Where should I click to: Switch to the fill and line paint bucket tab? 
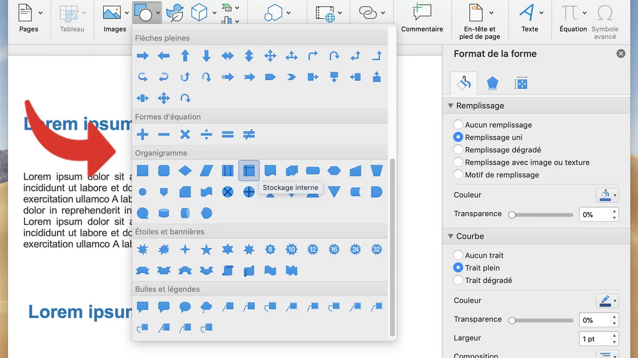pyautogui.click(x=464, y=83)
